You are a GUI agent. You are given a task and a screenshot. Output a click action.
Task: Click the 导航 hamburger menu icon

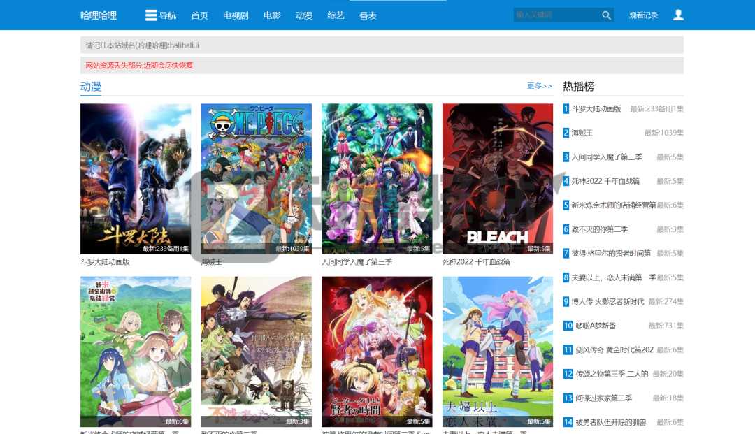tap(151, 15)
